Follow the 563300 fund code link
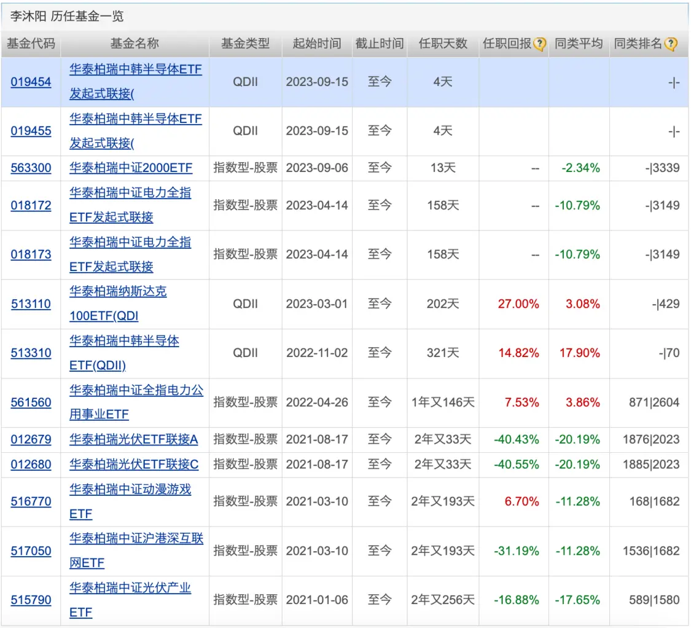The height and width of the screenshot is (628, 691). 31,168
